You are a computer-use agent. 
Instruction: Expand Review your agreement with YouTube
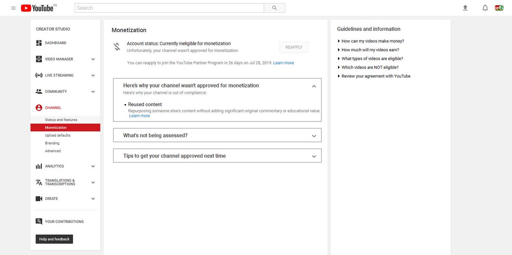374,76
